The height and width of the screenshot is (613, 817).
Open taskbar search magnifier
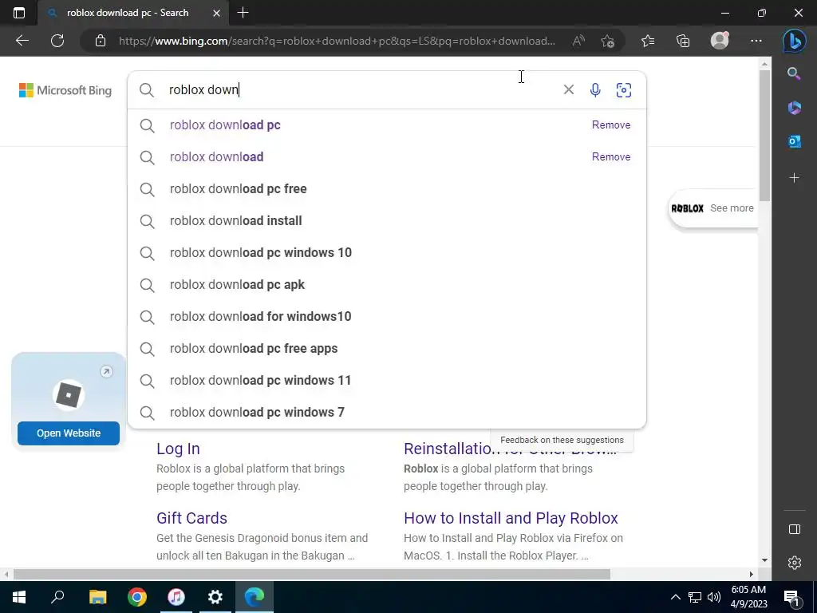tap(57, 597)
